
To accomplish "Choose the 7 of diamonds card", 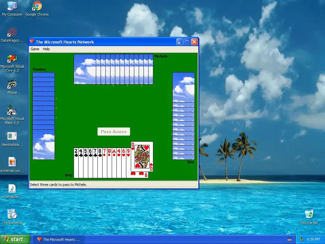I will click(105, 163).
